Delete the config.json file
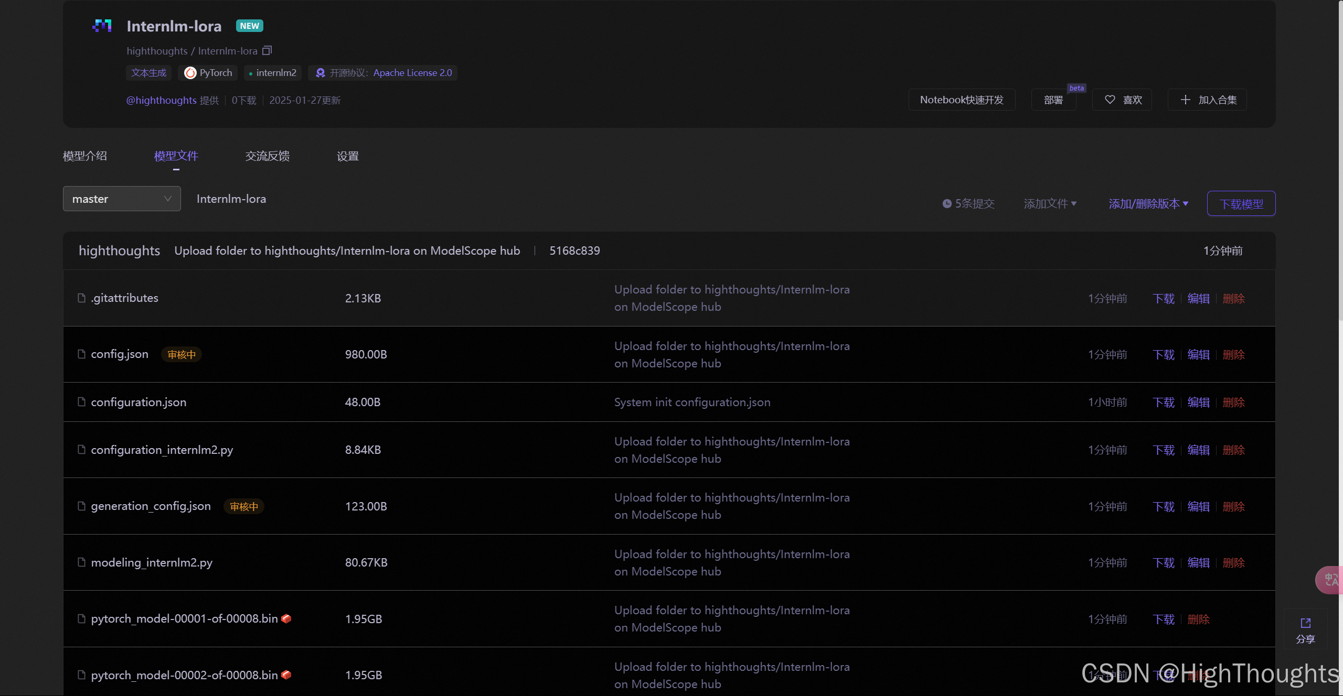This screenshot has height=696, width=1343. pos(1234,354)
